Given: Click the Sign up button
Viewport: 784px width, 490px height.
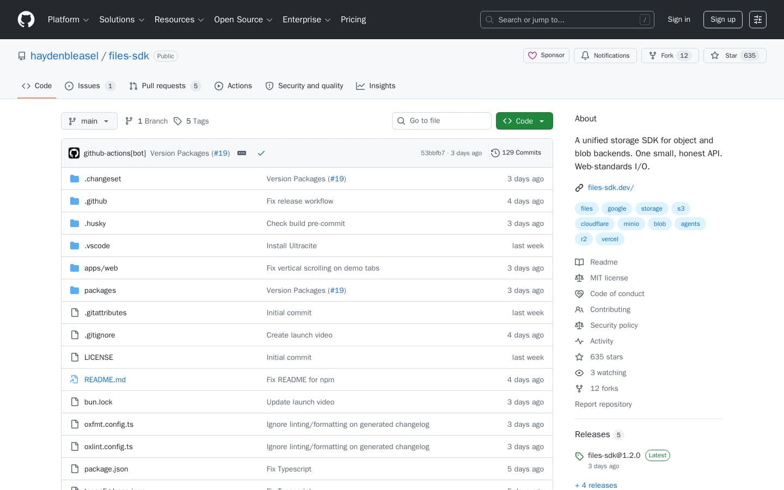Looking at the screenshot, I should [723, 20].
